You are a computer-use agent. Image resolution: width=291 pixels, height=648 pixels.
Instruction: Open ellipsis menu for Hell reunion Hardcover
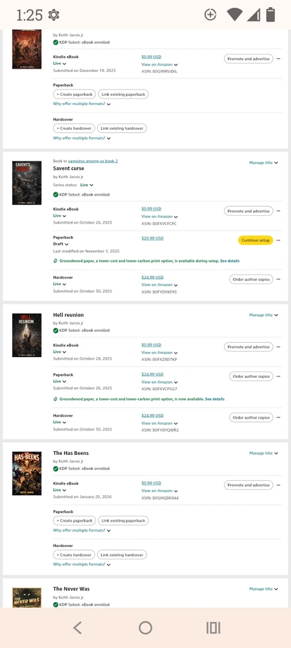[x=278, y=417]
